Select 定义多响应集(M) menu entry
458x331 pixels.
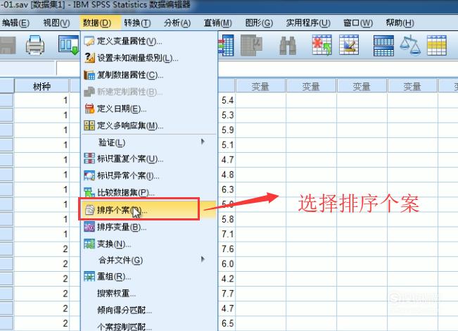[x=149, y=126]
